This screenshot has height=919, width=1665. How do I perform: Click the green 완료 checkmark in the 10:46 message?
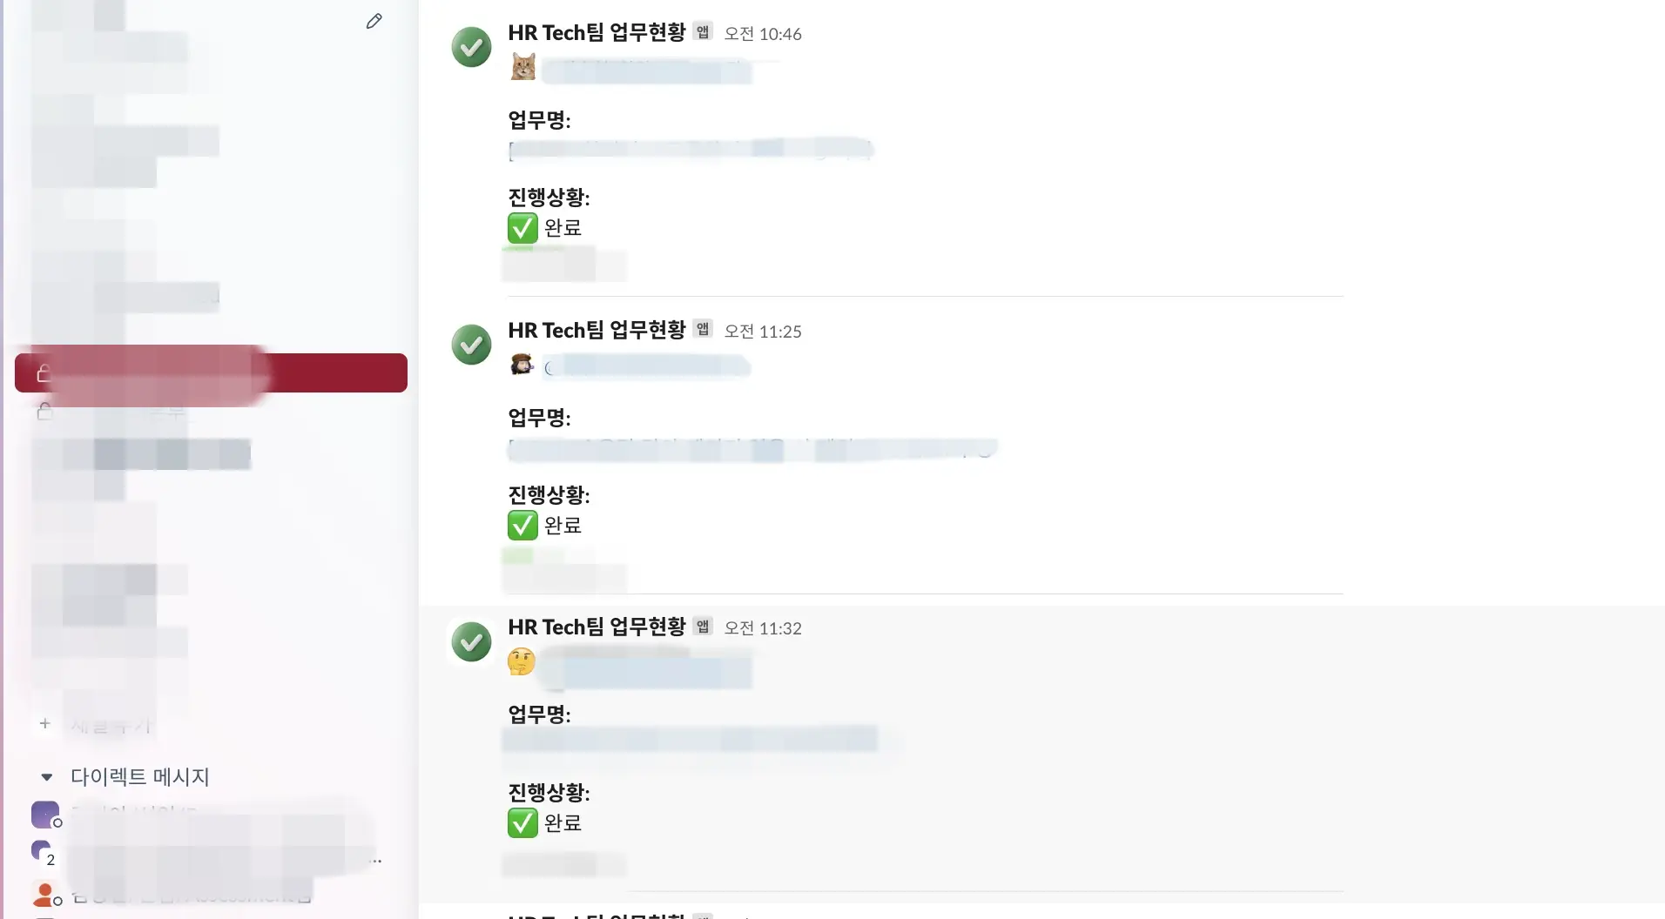click(x=522, y=228)
